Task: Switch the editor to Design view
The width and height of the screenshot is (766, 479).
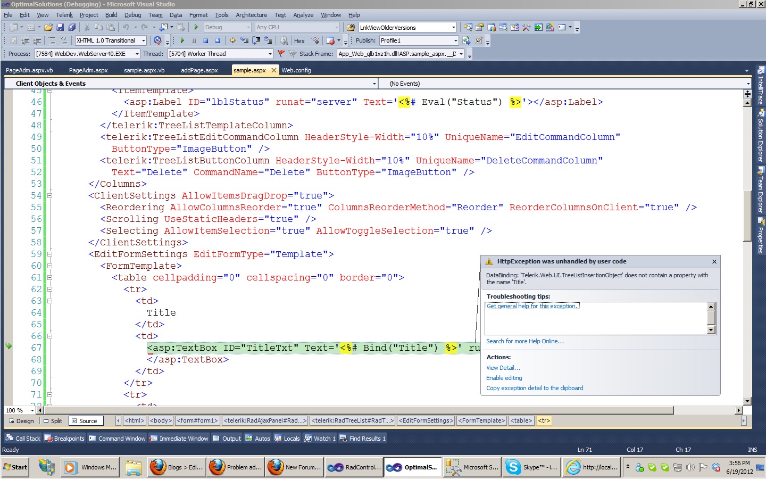Action: click(x=21, y=421)
